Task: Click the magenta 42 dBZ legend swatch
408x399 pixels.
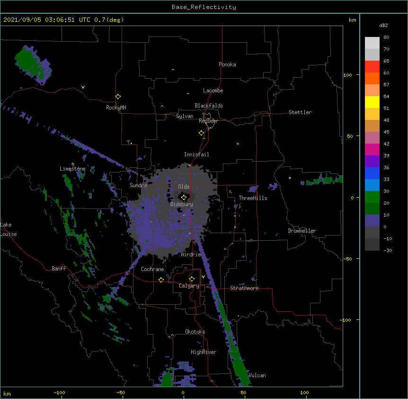Action: point(372,149)
